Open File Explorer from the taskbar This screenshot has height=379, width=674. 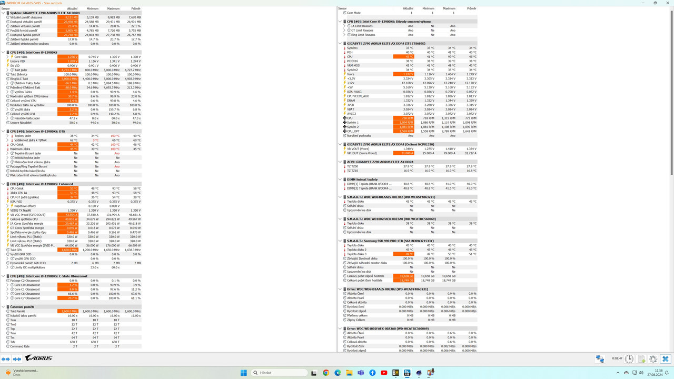point(349,373)
